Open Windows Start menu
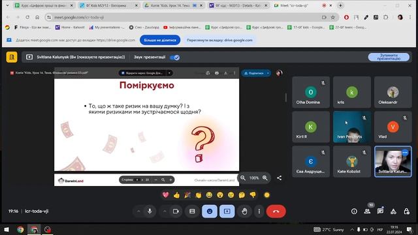418x235 pixels. coord(7,229)
